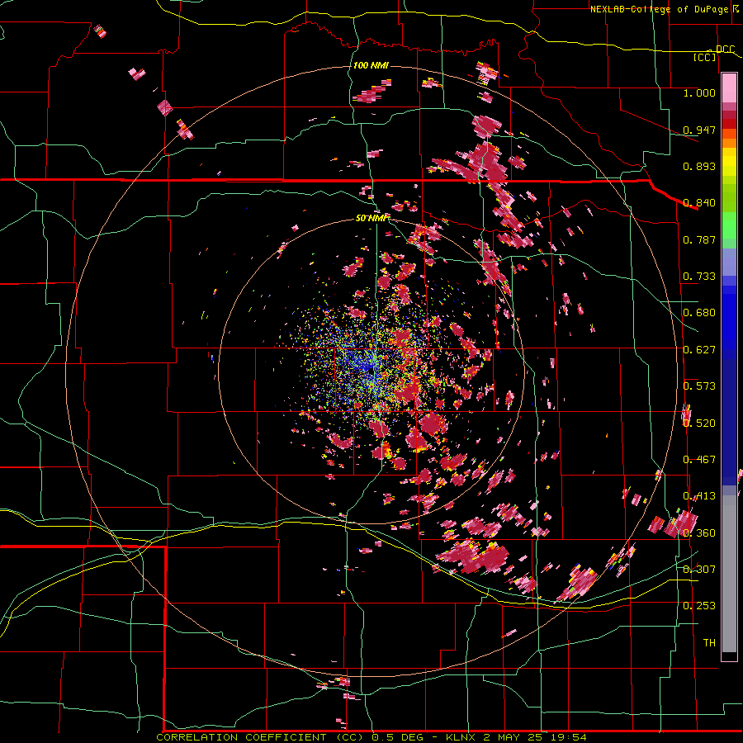743x743 pixels.
Task: Click the TH label on color scale
Action: click(709, 643)
